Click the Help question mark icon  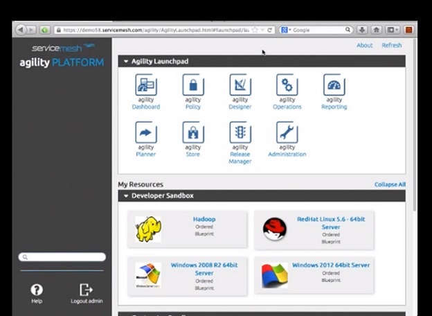37,290
